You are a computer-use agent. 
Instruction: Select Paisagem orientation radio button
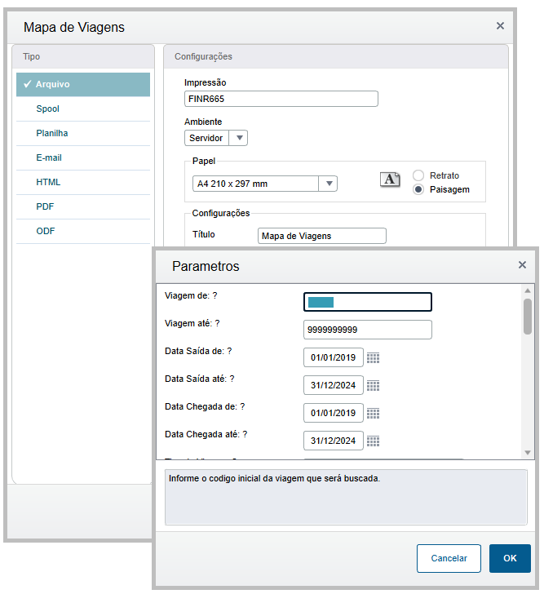(x=418, y=189)
